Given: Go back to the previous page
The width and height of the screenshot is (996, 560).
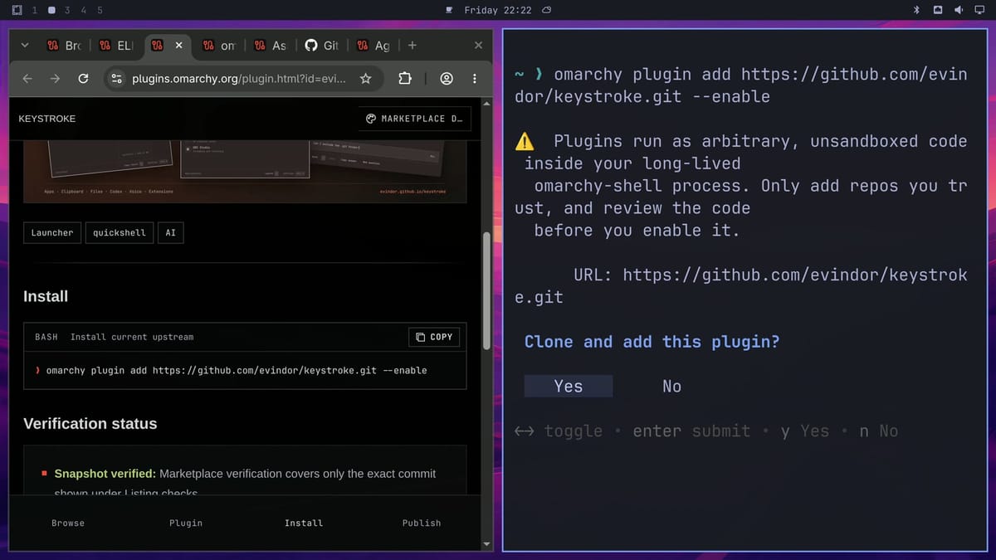Looking at the screenshot, I should coord(27,79).
